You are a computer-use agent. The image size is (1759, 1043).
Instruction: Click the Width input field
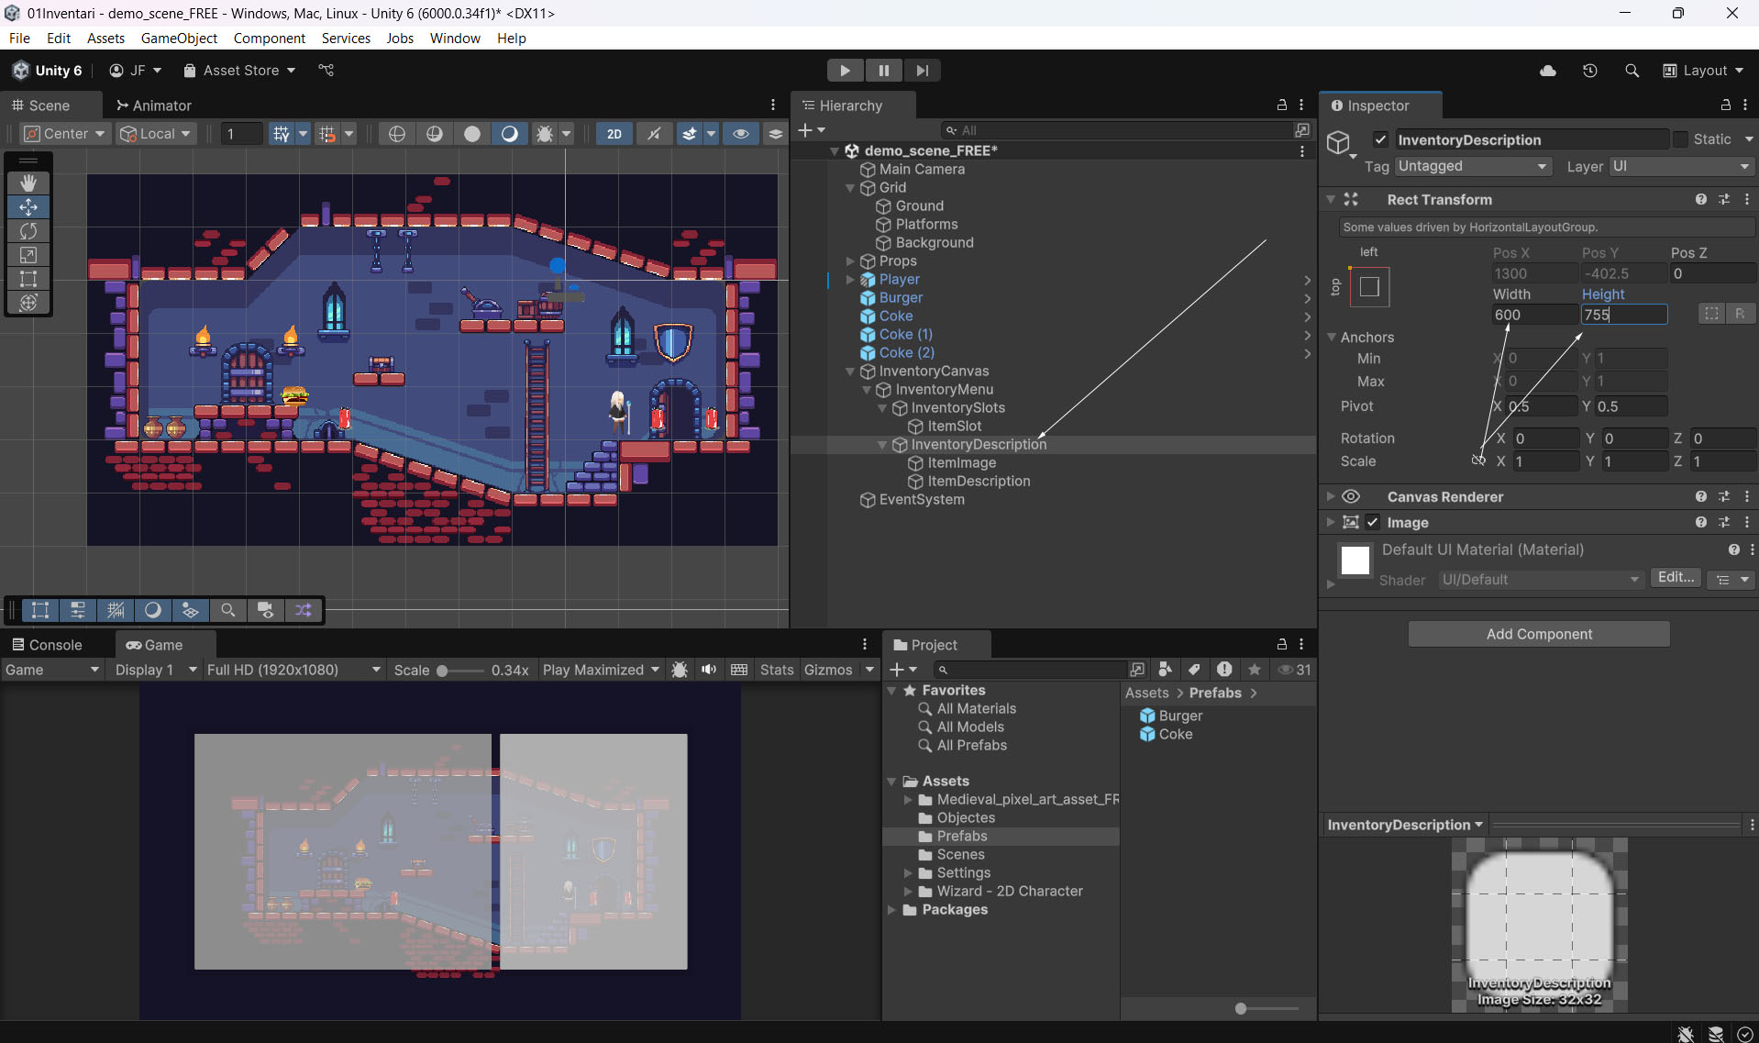pyautogui.click(x=1533, y=315)
